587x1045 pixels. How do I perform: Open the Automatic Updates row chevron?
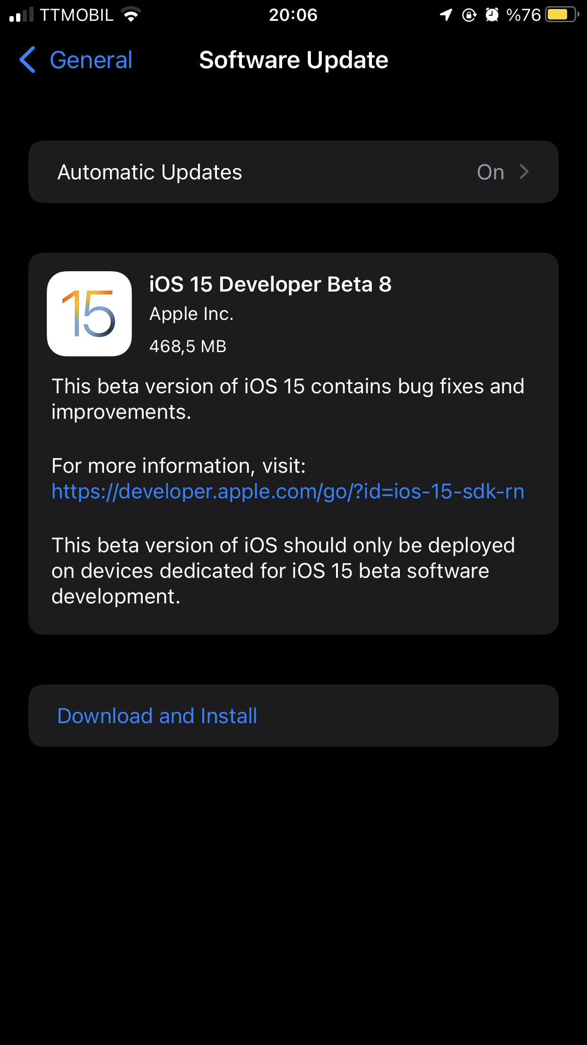(x=524, y=172)
